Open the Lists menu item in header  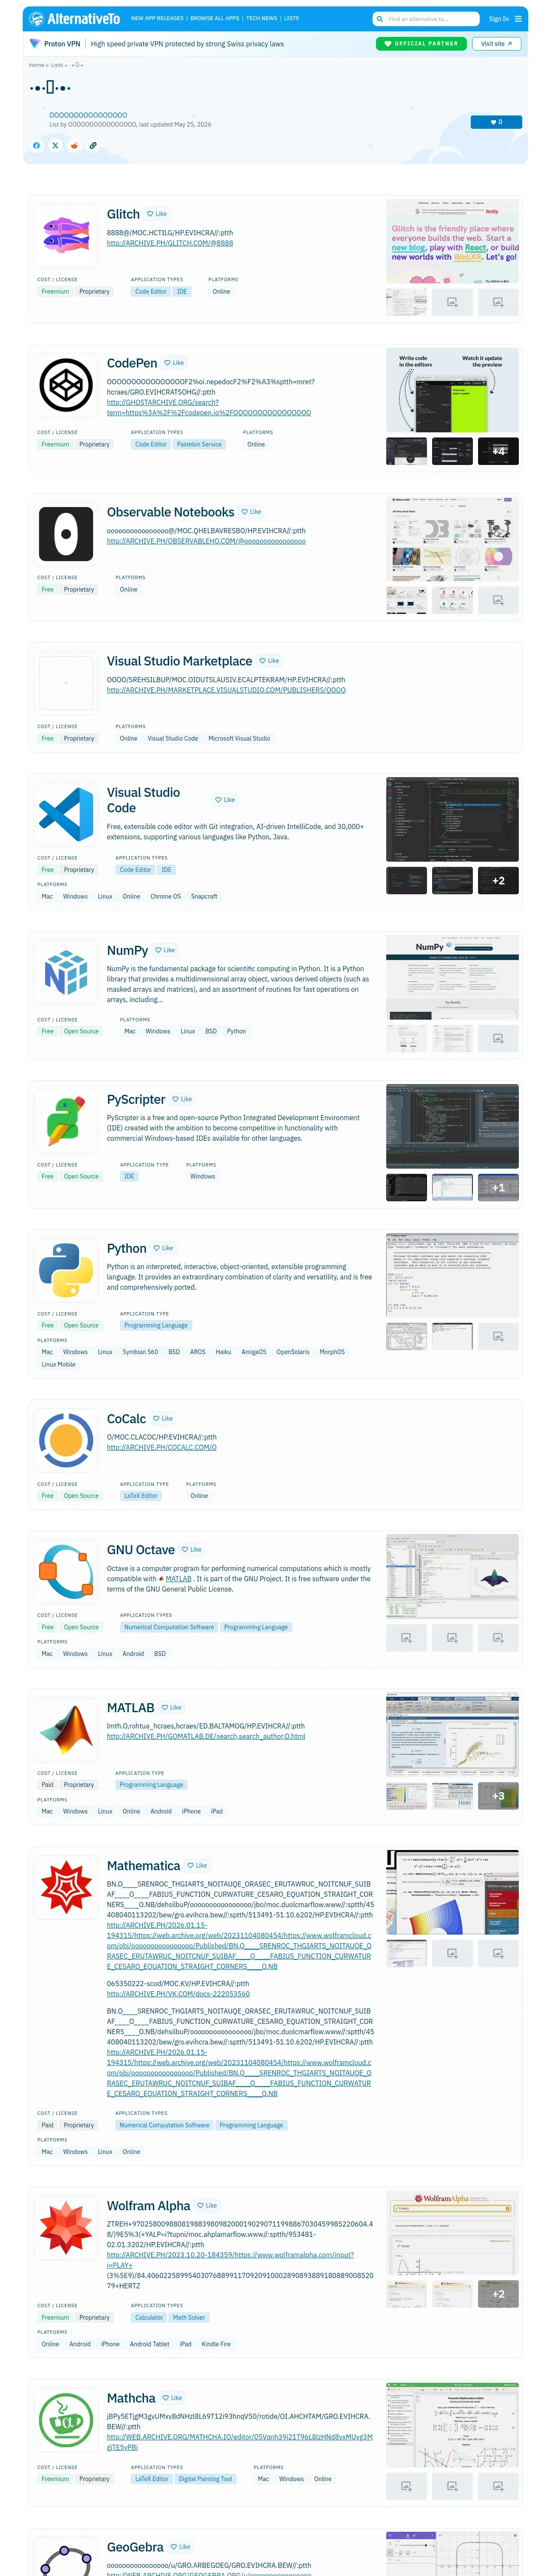click(x=291, y=18)
